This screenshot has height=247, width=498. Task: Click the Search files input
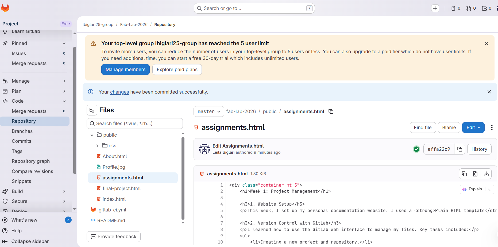pos(135,124)
